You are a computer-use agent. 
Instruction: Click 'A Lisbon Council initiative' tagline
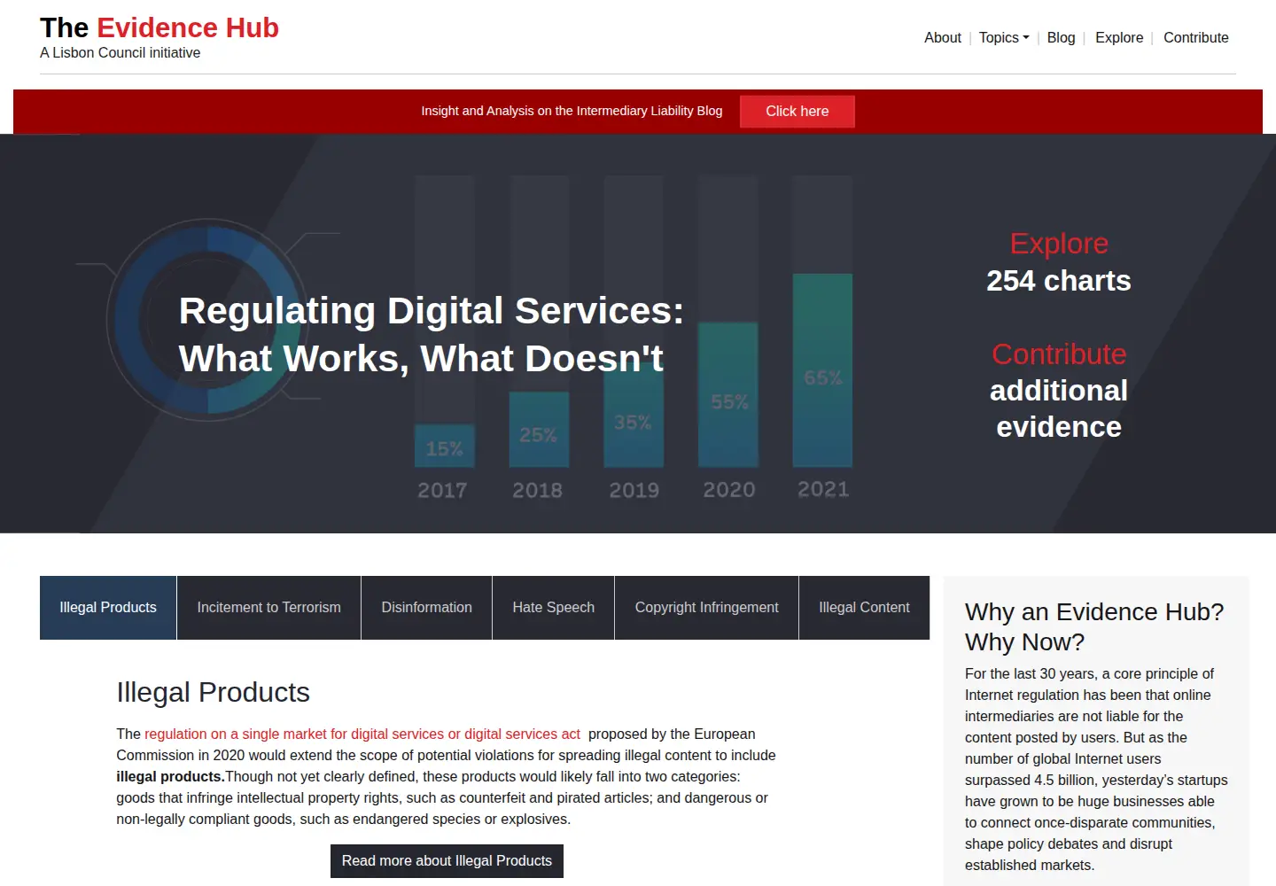tap(121, 53)
